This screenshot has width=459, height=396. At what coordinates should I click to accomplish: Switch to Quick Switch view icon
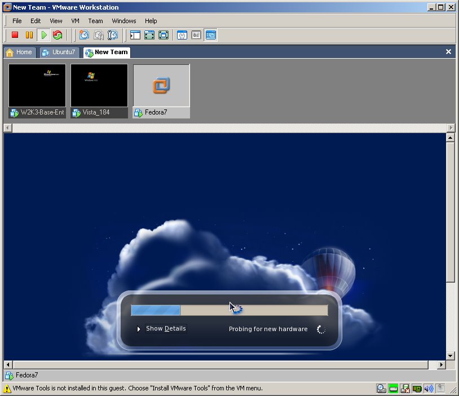(149, 35)
